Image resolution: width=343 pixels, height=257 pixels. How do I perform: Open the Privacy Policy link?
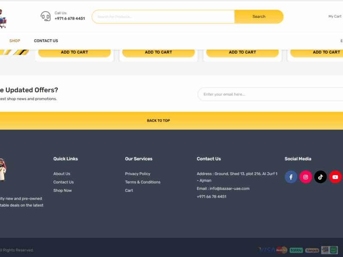(138, 174)
